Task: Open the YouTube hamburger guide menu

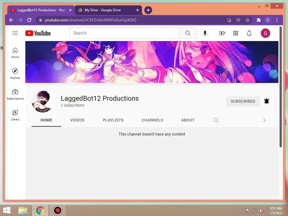Action: tap(15, 33)
